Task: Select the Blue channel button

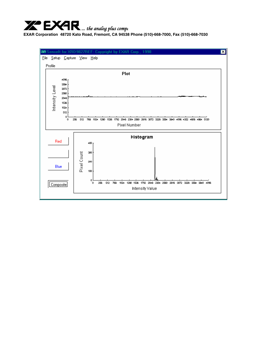Action: (58, 166)
